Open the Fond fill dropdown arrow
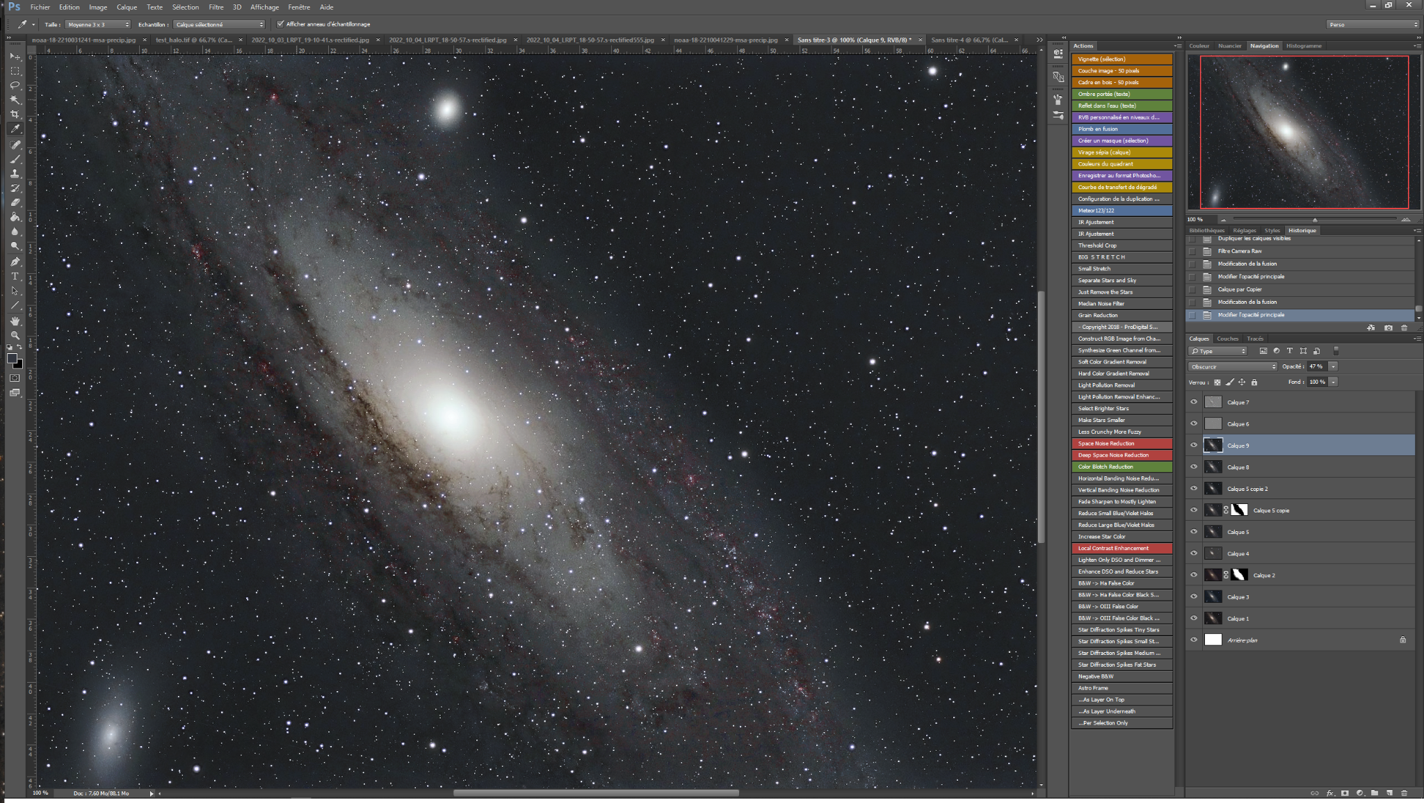The image size is (1424, 803). click(1333, 382)
